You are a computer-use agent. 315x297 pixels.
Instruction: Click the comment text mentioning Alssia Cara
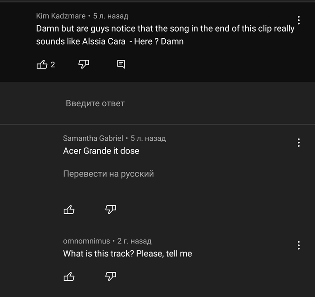pyautogui.click(x=165, y=35)
